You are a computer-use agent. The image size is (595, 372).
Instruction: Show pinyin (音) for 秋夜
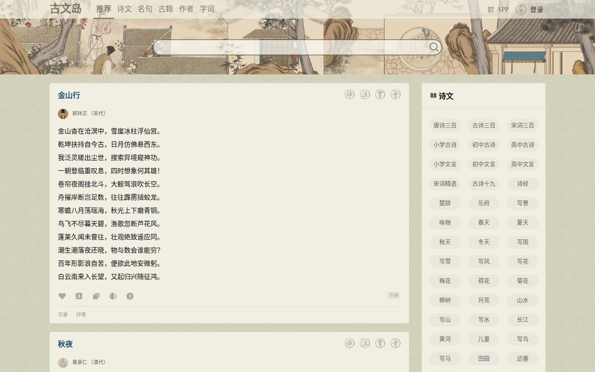(396, 343)
